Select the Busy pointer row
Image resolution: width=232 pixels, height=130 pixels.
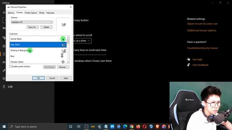click(38, 56)
